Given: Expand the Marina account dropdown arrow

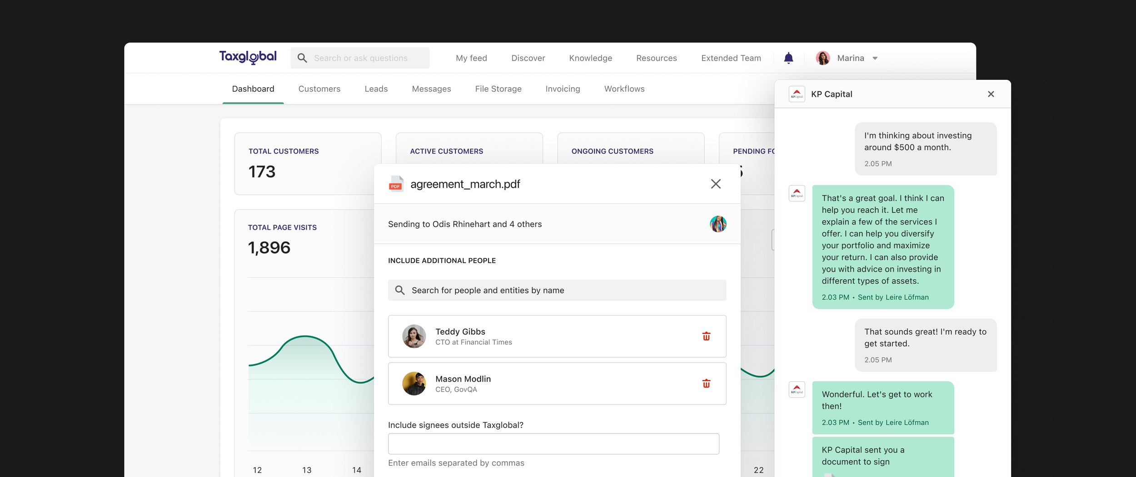Looking at the screenshot, I should click(875, 58).
